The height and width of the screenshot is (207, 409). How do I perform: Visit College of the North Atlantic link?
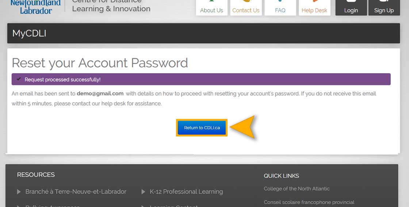pos(297,189)
